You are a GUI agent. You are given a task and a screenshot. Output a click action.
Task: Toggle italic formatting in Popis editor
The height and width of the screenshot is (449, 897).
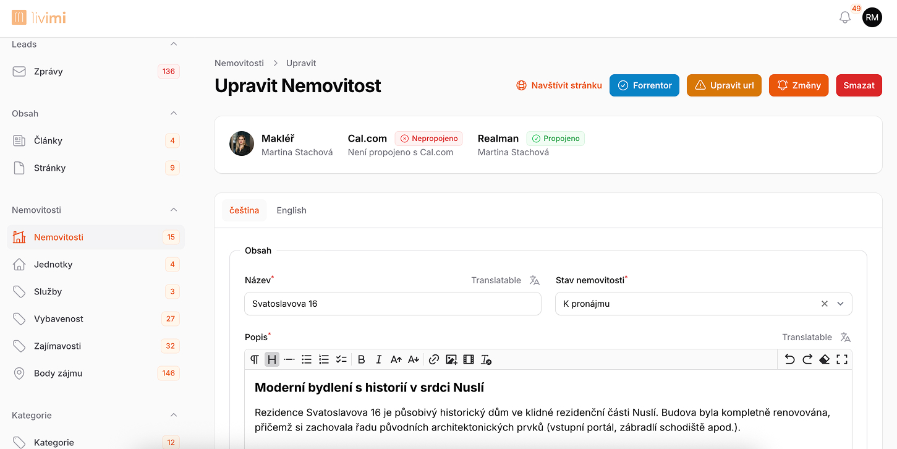(379, 359)
